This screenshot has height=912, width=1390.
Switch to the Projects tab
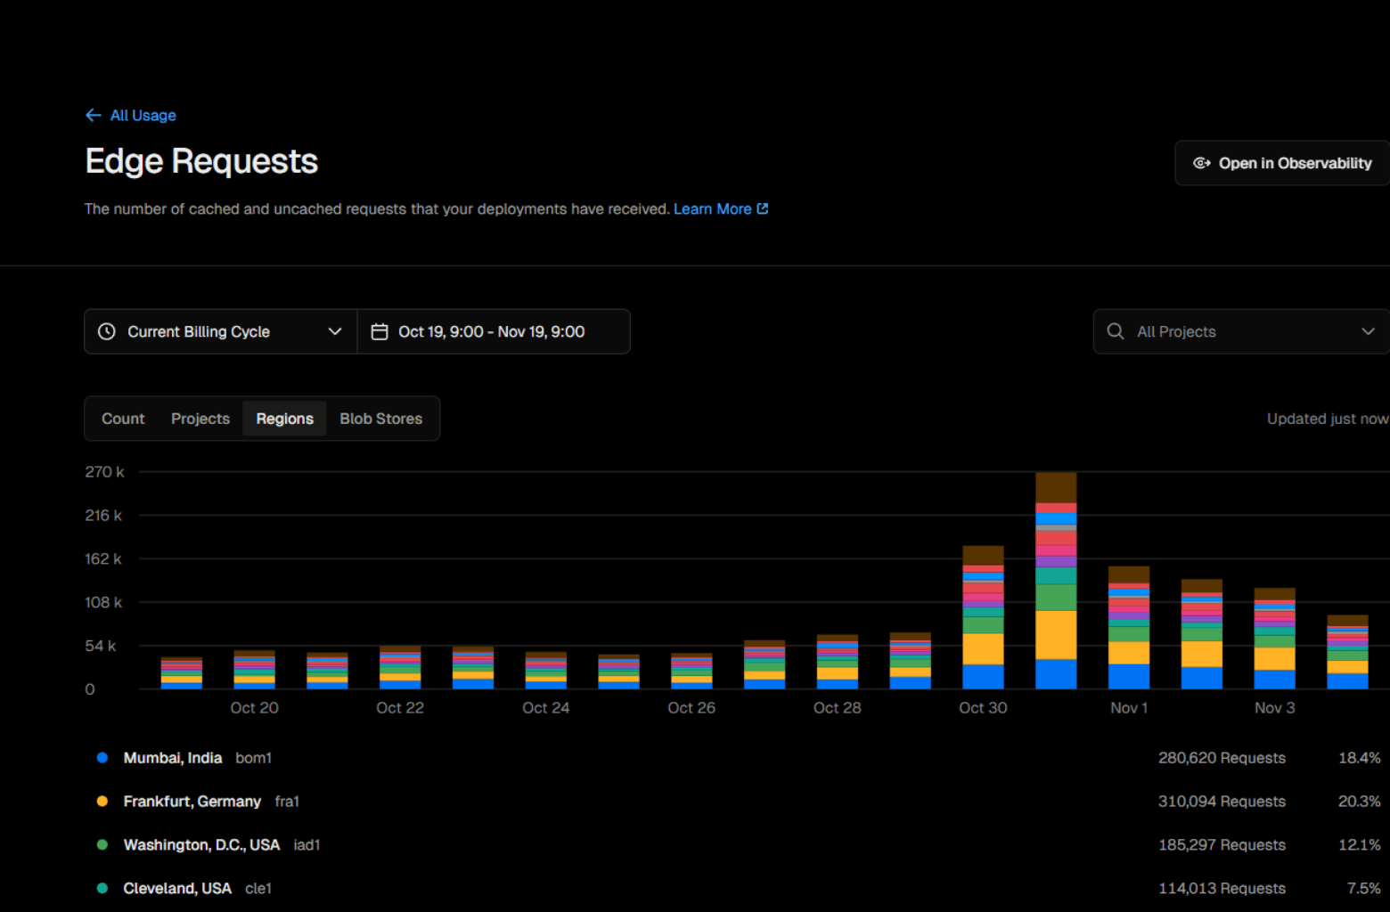(x=200, y=419)
